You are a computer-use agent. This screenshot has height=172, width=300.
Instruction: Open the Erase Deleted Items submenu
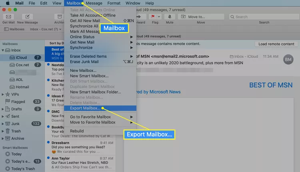tap(100, 56)
